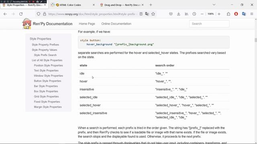Open browsing history clock icon
The image size is (257, 144).
point(194,14)
